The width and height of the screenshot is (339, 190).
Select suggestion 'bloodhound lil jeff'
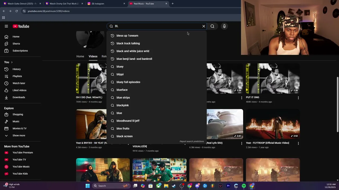point(157,121)
